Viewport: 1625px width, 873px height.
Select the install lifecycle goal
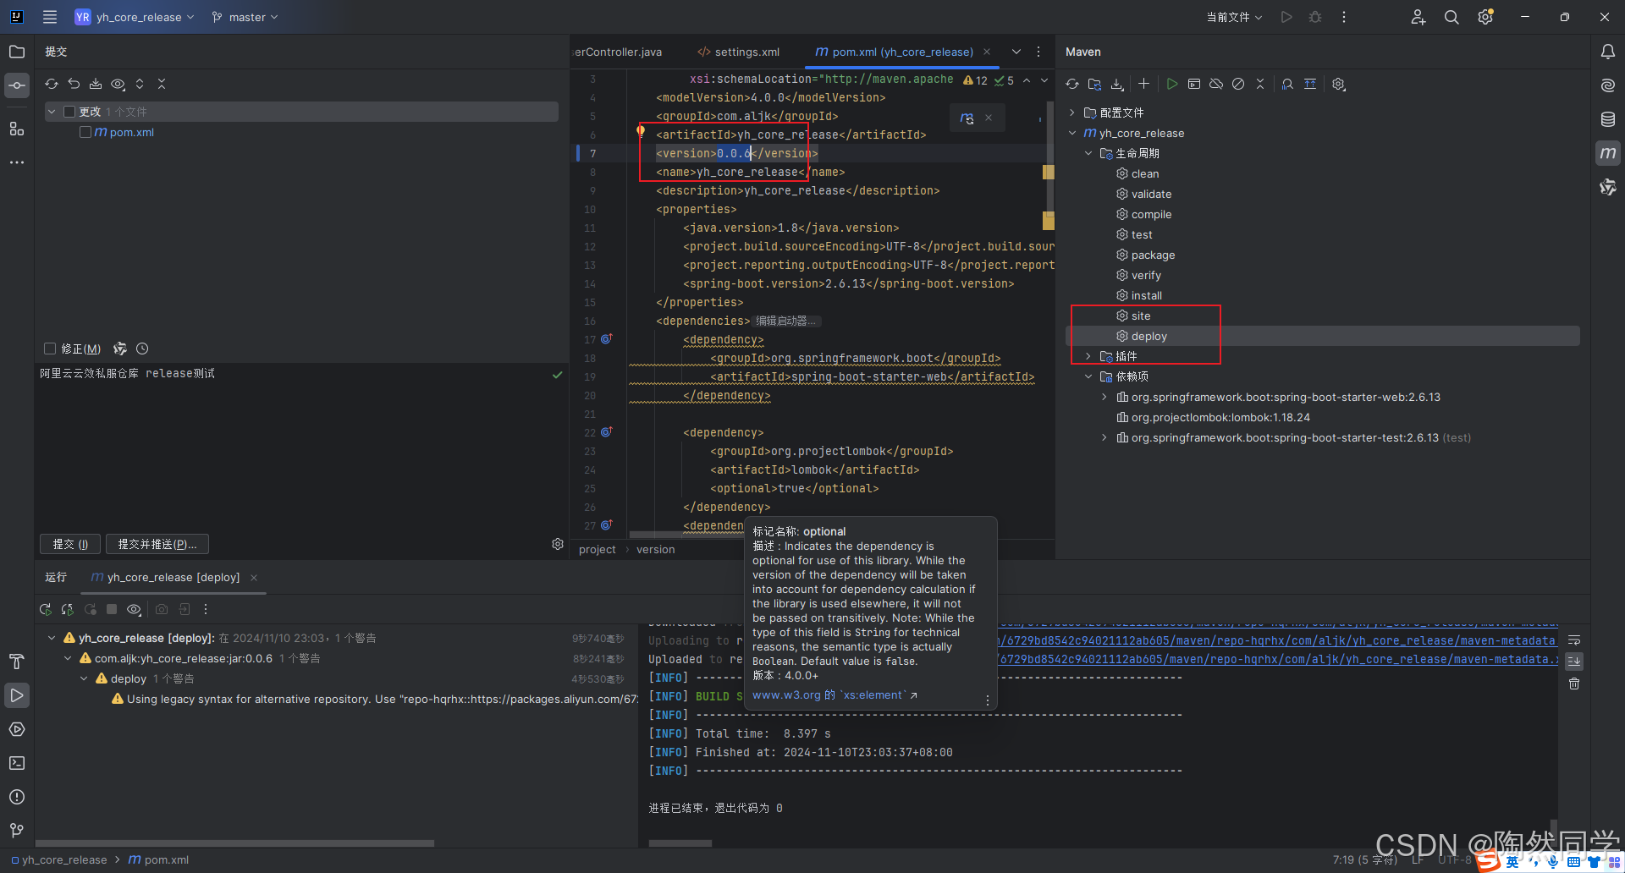(1146, 295)
